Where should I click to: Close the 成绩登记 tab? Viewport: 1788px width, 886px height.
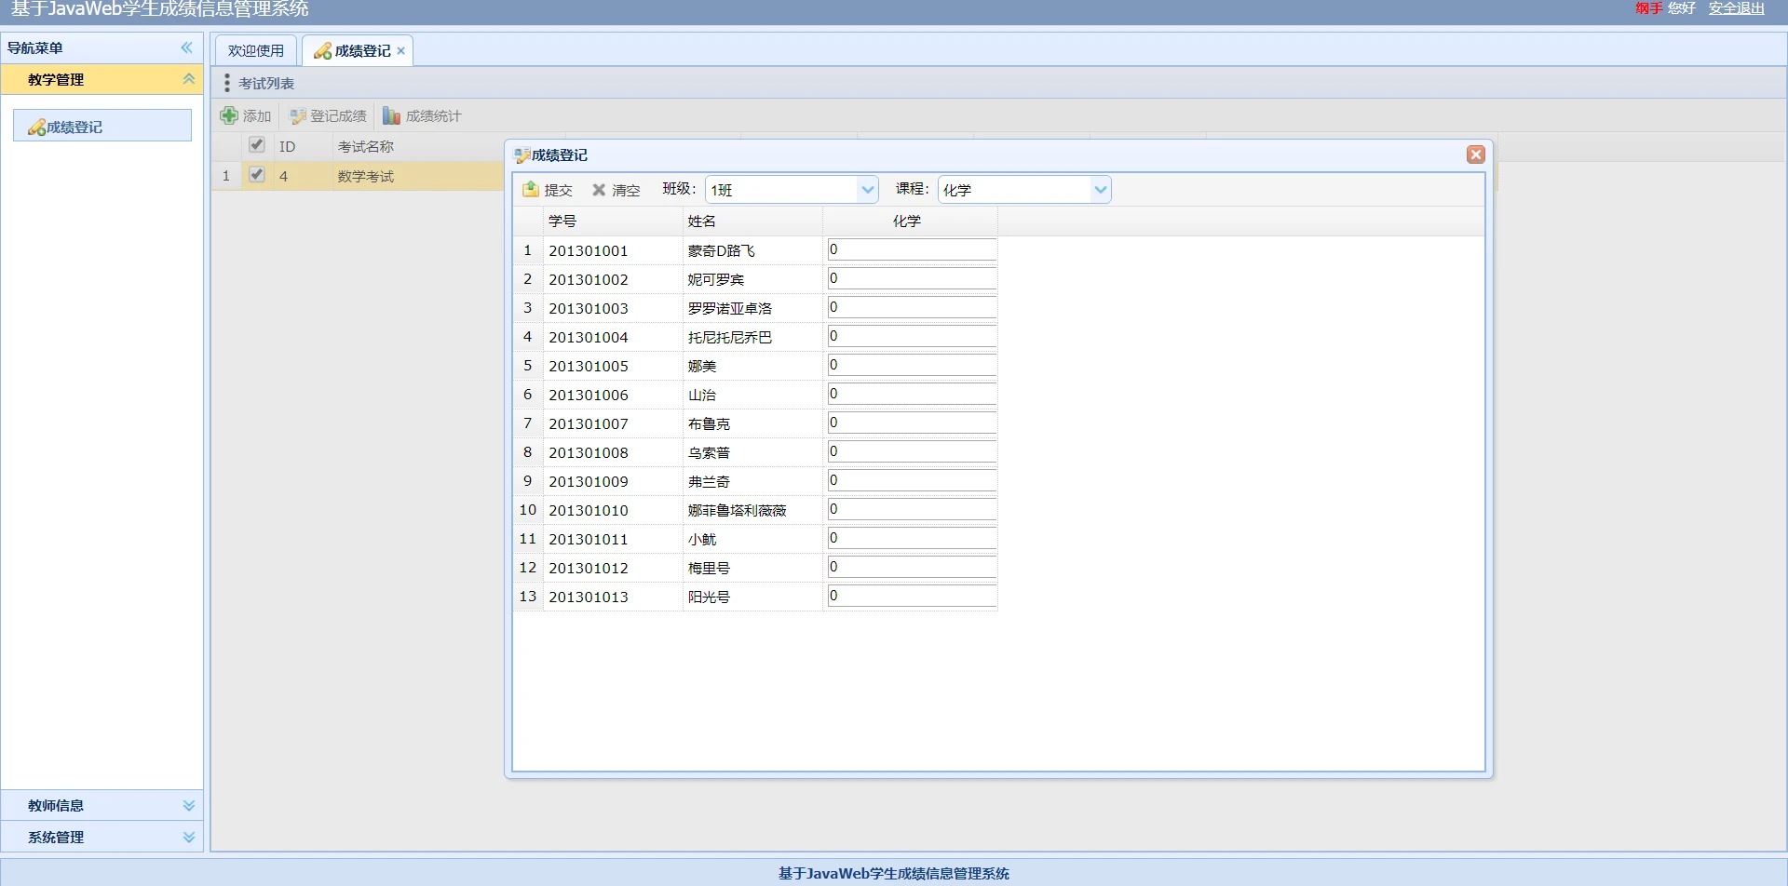tap(401, 51)
